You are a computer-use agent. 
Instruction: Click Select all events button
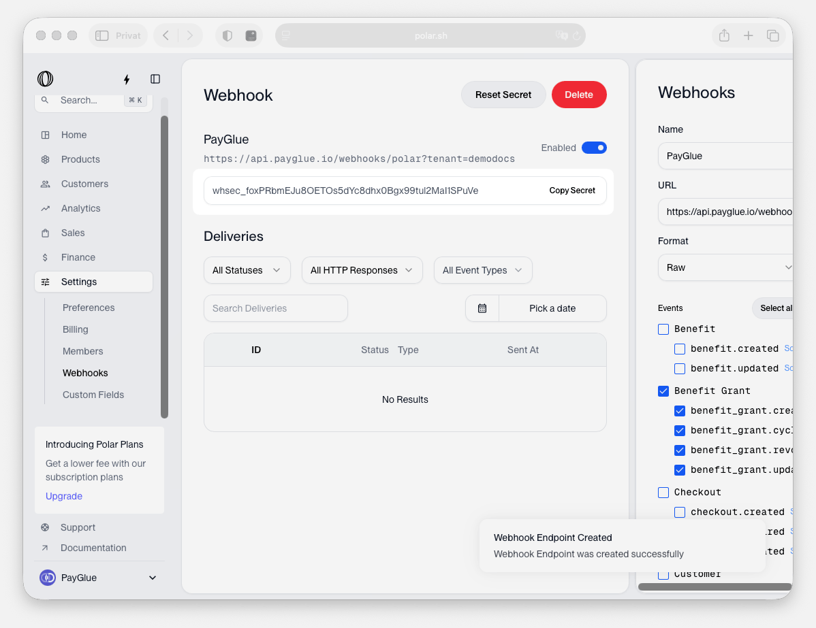click(773, 308)
